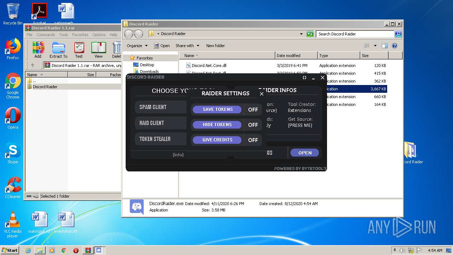Open Skype desktop shortcut
Screen dimensions: 453x255
(x=13, y=153)
